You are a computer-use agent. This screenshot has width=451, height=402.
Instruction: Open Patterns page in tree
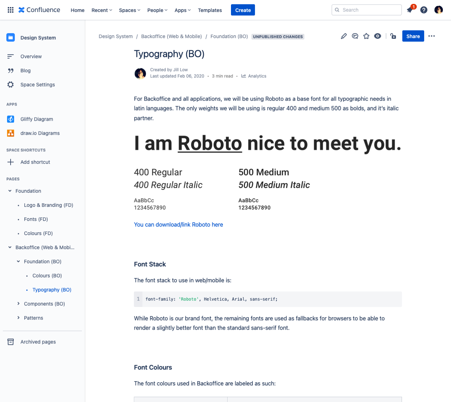[34, 318]
